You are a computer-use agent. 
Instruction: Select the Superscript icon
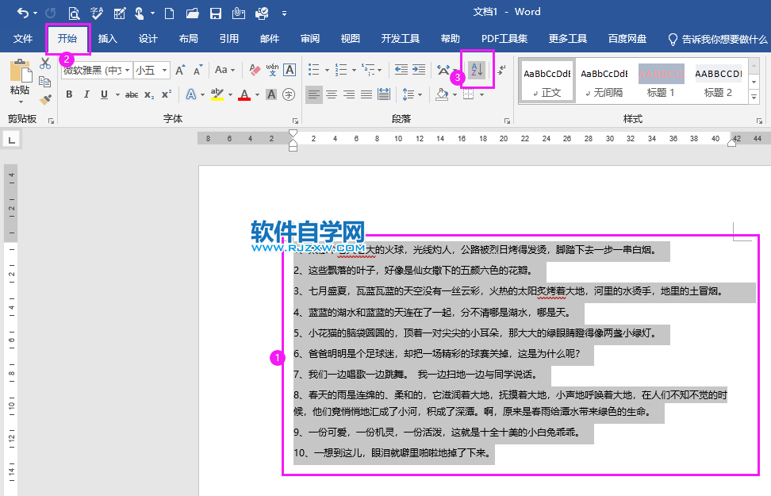166,94
